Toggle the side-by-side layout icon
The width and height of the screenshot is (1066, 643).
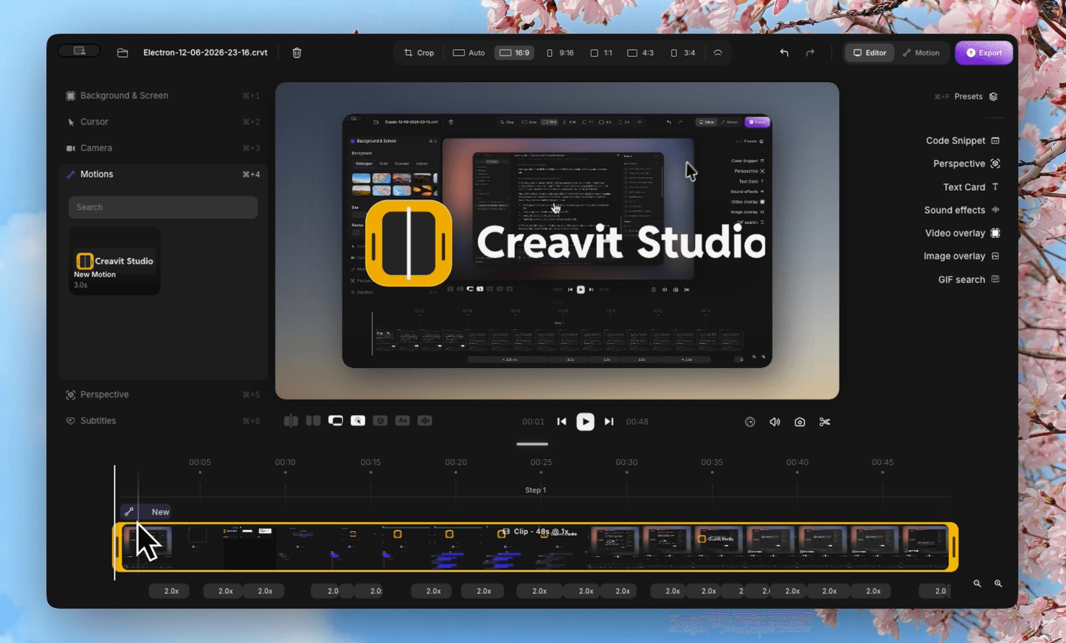[x=313, y=421]
